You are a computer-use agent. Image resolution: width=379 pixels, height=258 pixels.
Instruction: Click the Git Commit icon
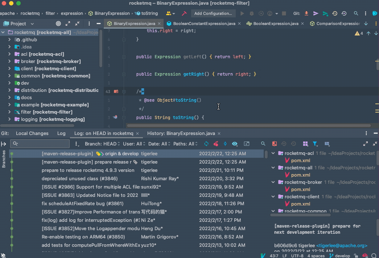(x=316, y=13)
